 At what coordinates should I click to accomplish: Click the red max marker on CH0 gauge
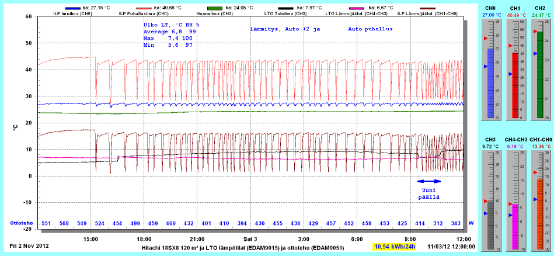(x=485, y=37)
